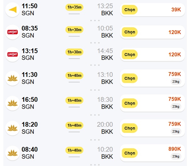This screenshot has height=166, width=189.
Task: Select Chọn for 13:15 Vietjet flight
Action: click(x=130, y=54)
